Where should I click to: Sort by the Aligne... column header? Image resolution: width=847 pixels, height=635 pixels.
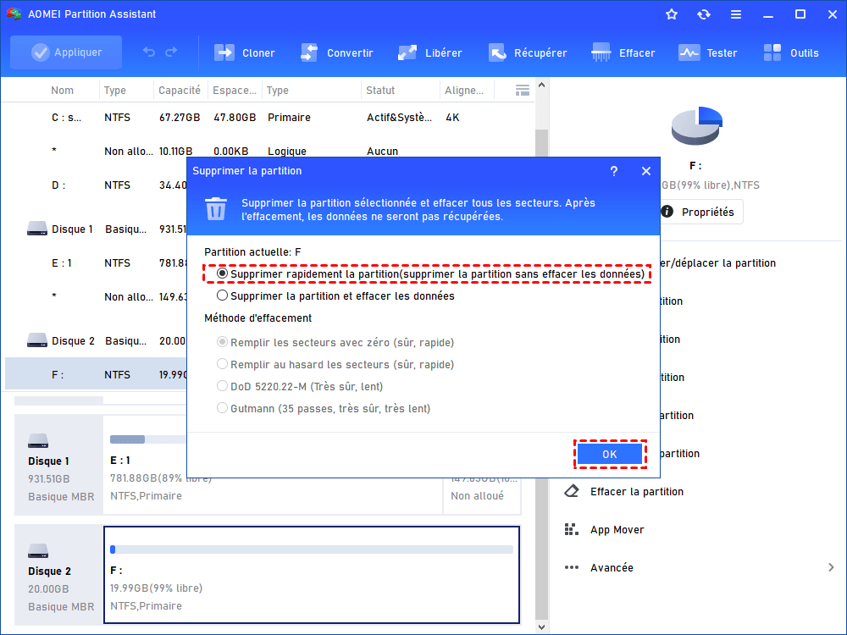pyautogui.click(x=464, y=91)
